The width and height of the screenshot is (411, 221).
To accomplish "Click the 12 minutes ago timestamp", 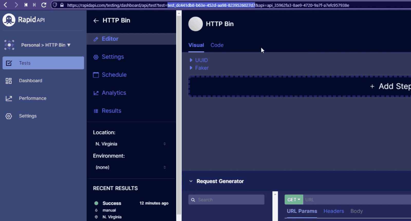I will (154, 203).
